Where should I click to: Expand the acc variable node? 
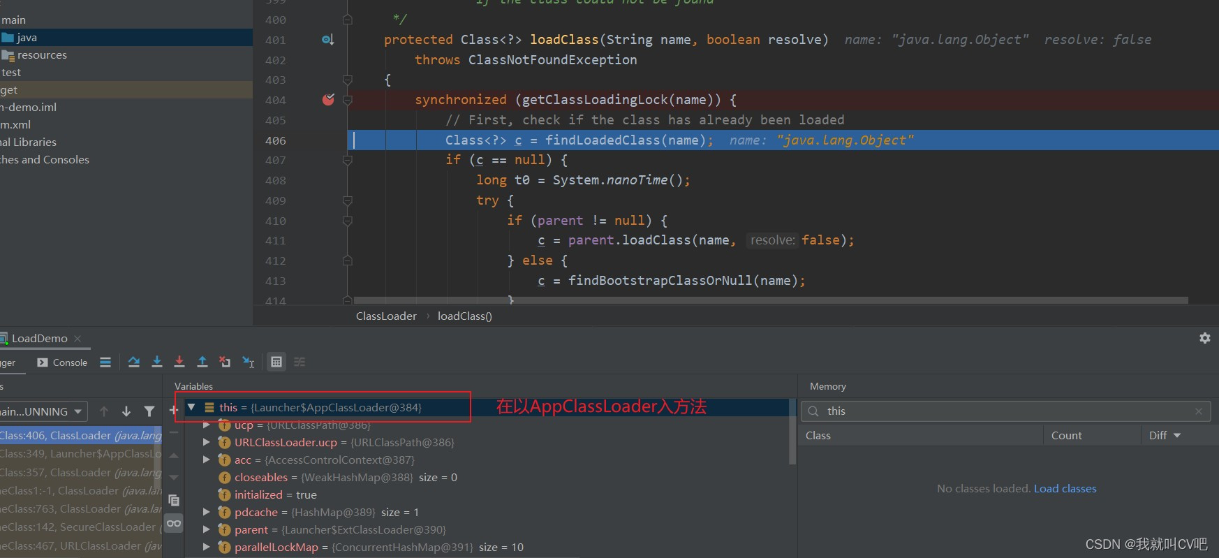206,460
